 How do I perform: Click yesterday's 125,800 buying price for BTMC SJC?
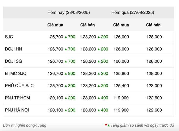pyautogui.click(x=121, y=74)
